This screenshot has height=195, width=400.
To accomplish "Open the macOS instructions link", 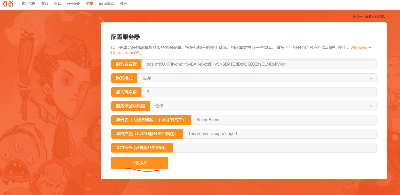I will pos(133,53).
